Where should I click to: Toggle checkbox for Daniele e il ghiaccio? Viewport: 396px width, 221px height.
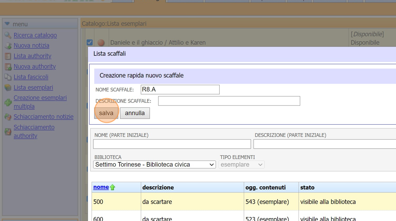point(90,42)
